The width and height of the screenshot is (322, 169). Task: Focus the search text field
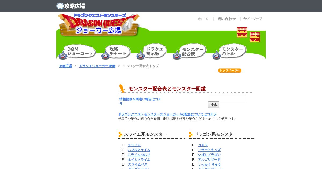(x=227, y=98)
